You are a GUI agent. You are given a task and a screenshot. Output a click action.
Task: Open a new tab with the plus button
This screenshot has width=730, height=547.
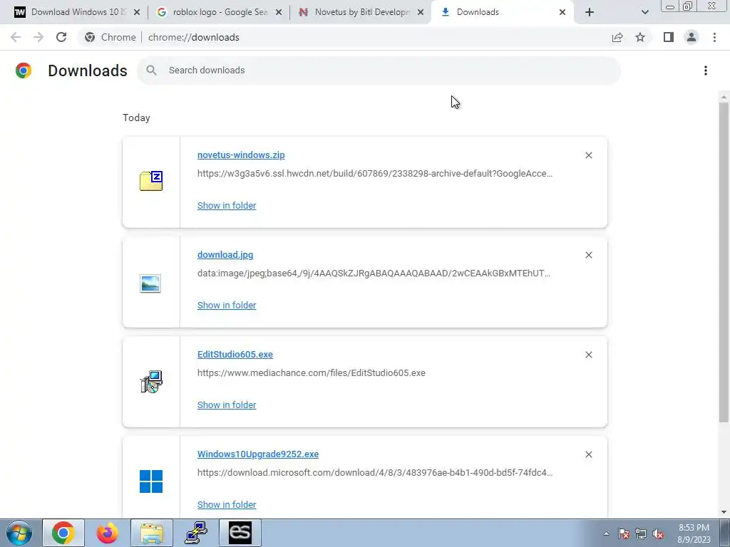coord(590,13)
